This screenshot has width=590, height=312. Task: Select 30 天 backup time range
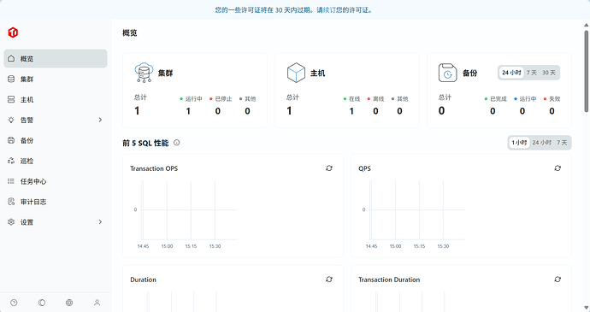(549, 73)
